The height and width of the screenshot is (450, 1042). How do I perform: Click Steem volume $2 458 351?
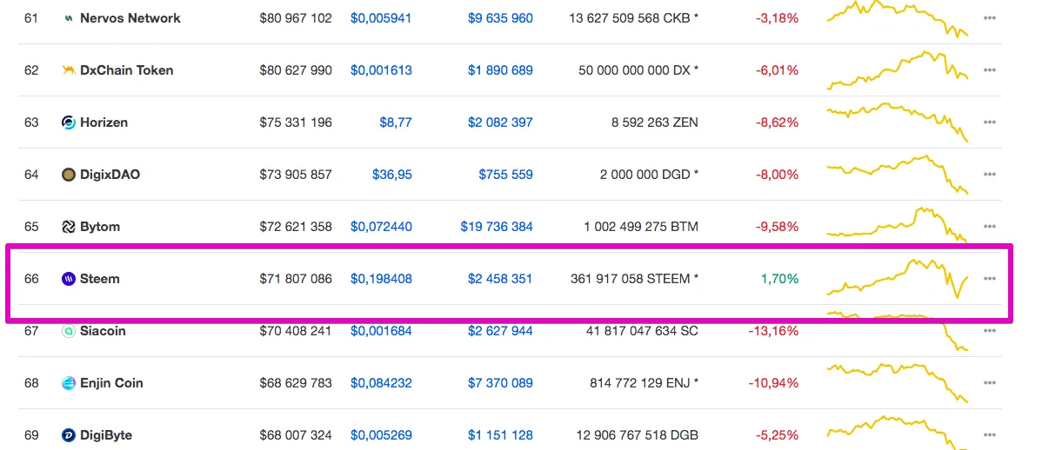tap(500, 279)
